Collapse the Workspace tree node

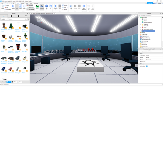click(x=139, y=18)
